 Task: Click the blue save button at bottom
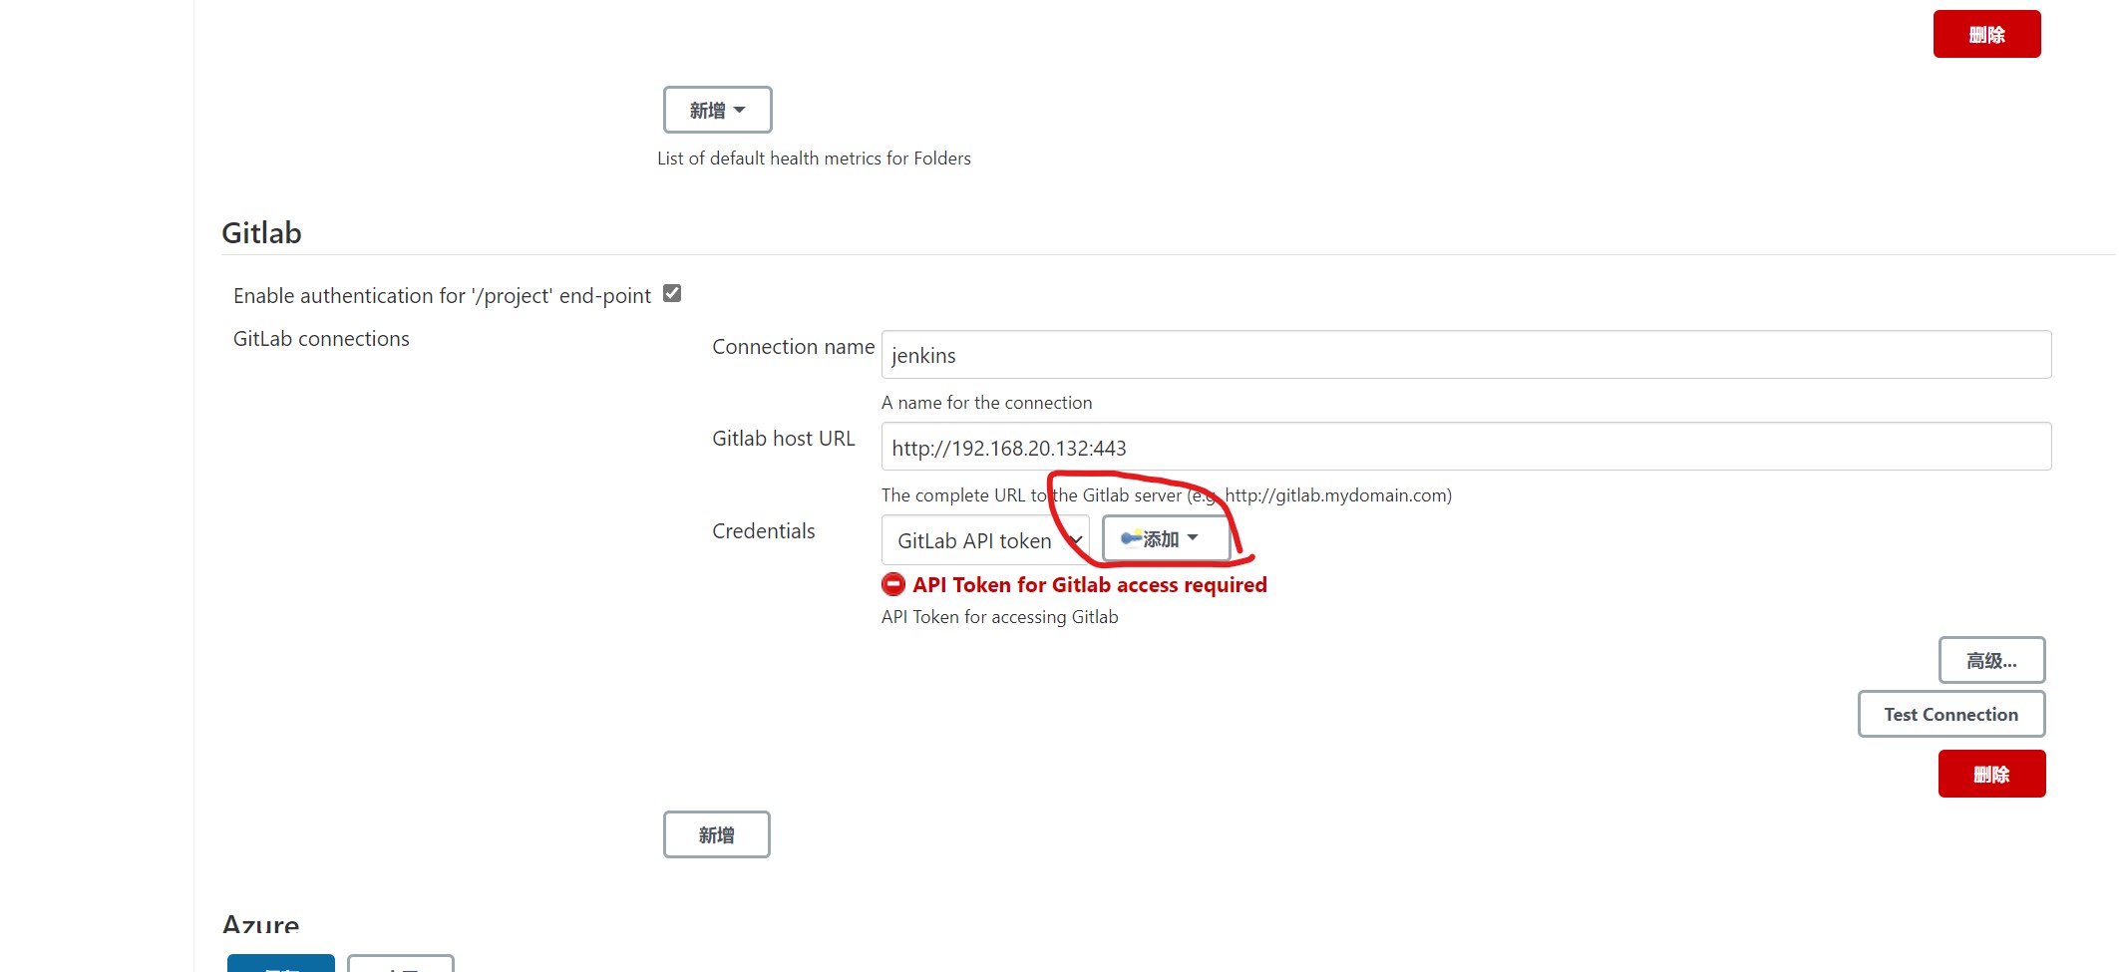point(281,964)
